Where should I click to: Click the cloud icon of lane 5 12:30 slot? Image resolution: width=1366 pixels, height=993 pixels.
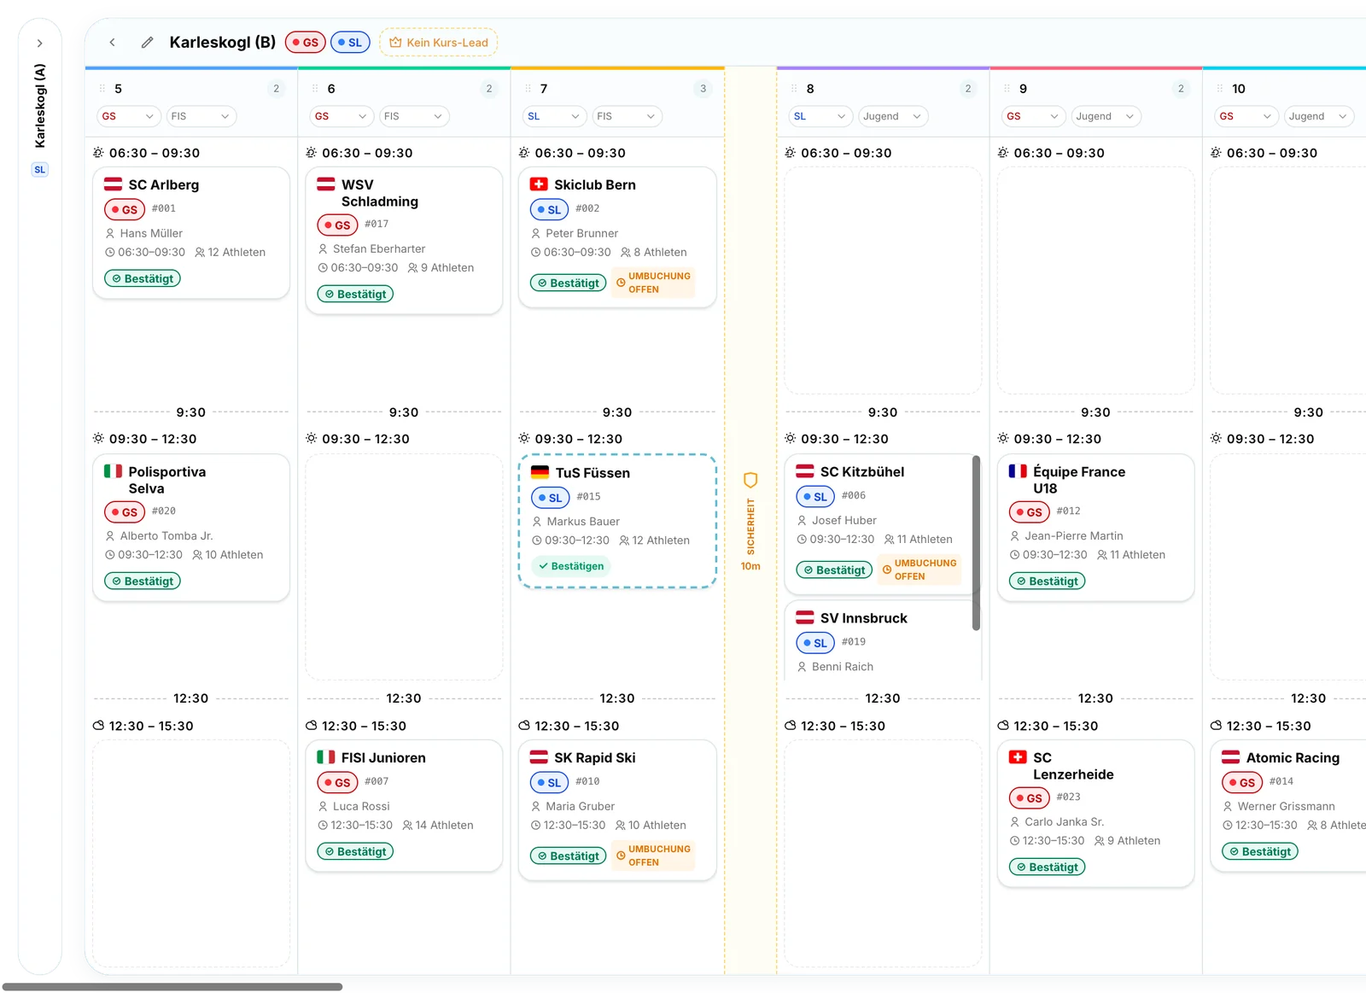[x=98, y=726]
